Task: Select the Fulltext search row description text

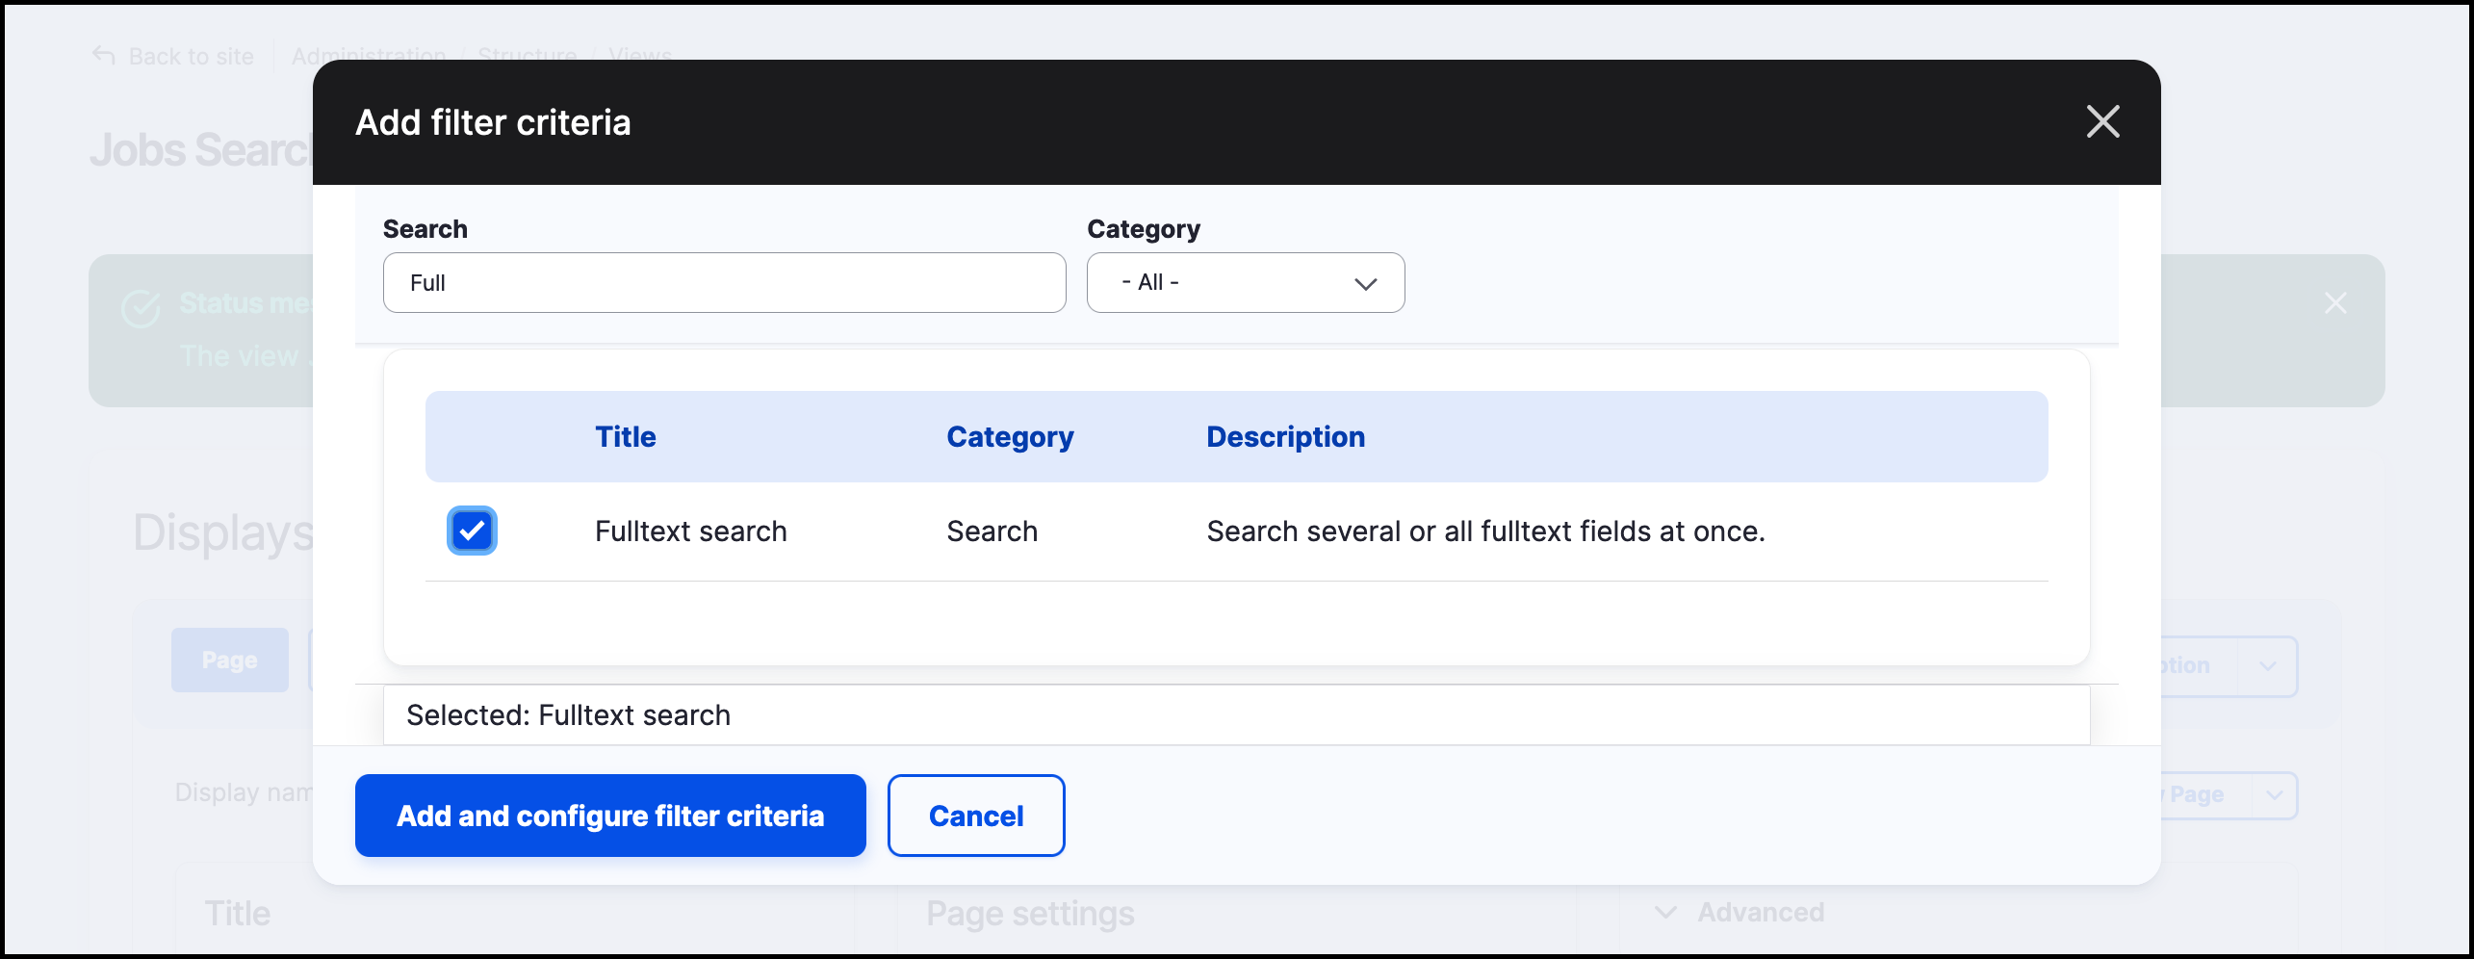Action: click(x=1485, y=531)
